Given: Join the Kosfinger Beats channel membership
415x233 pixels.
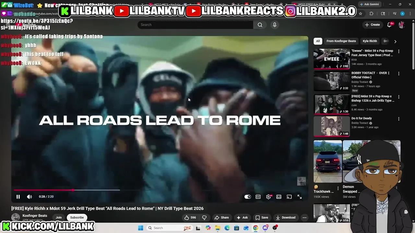Looking at the screenshot, I should pyautogui.click(x=59, y=217).
